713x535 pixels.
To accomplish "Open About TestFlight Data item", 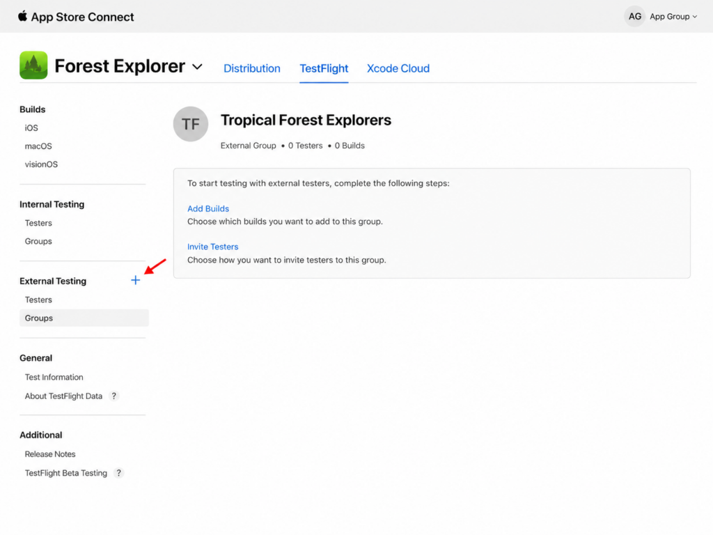I will (63, 396).
